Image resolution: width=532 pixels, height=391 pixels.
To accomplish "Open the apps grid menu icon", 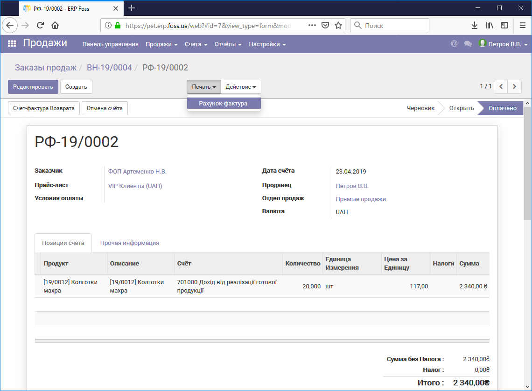I will pos(12,43).
